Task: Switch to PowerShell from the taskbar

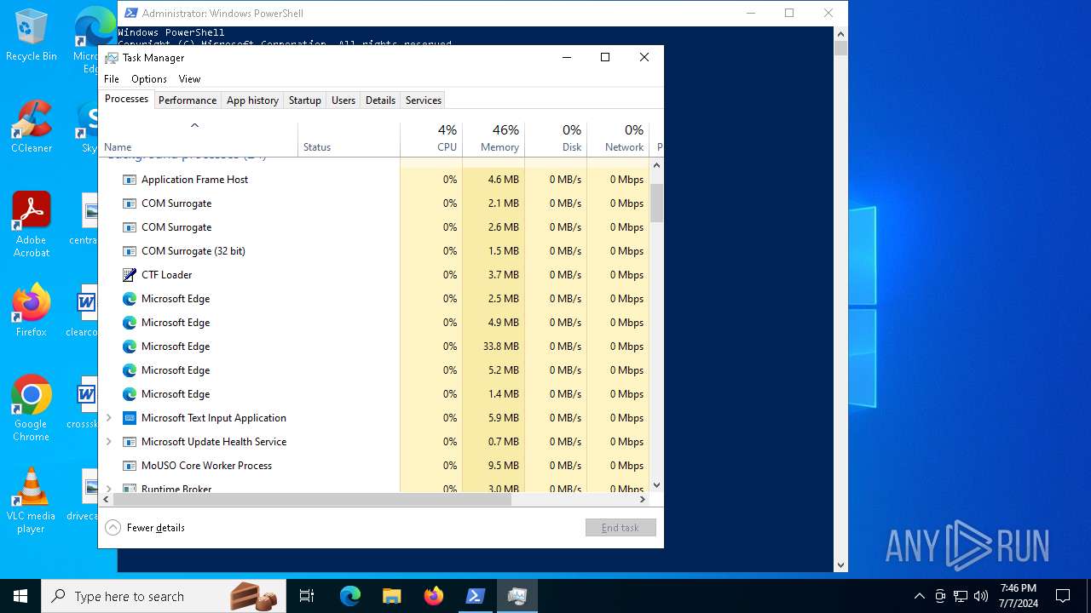Action: click(x=475, y=596)
